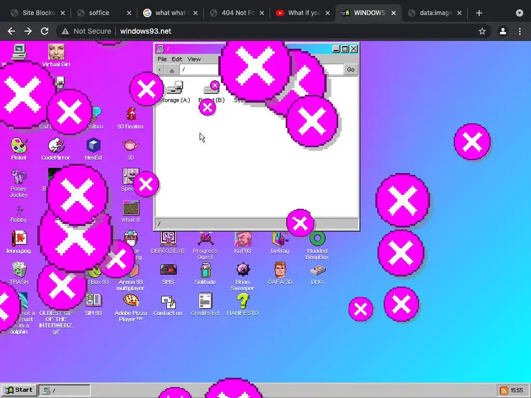
Task: Switch to the "what what" Google tab
Action: [x=171, y=13]
